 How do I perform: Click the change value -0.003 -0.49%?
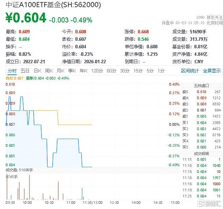click(71, 20)
